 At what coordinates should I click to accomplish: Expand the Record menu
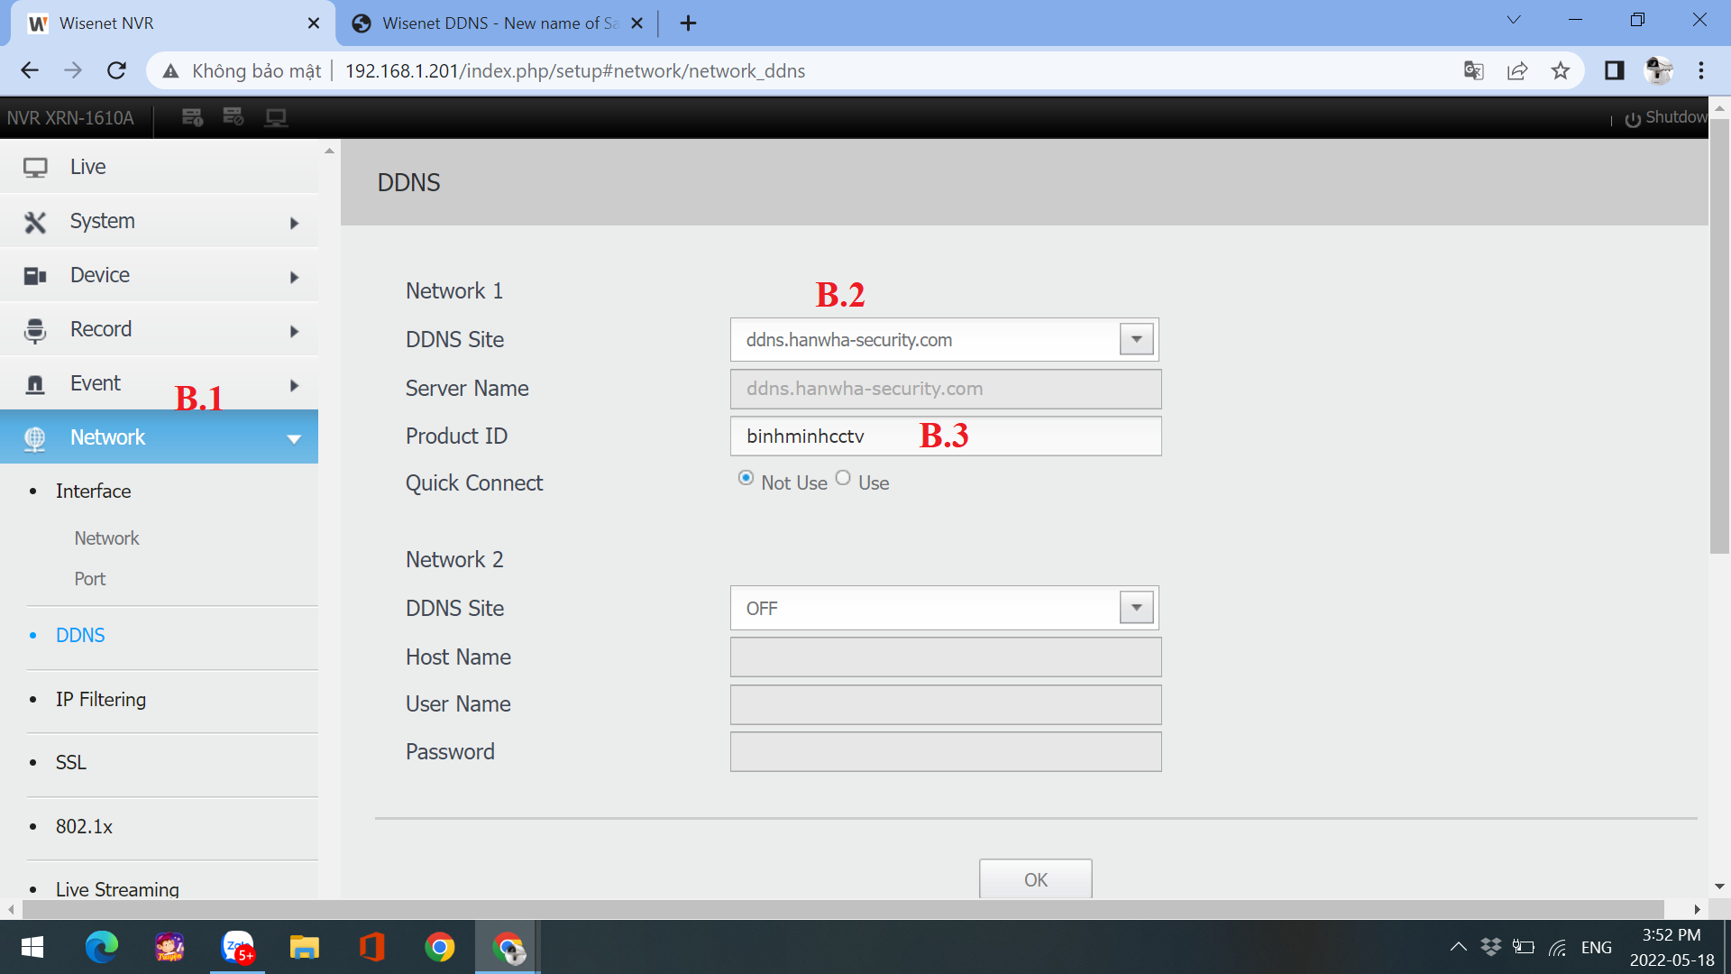[x=159, y=329]
